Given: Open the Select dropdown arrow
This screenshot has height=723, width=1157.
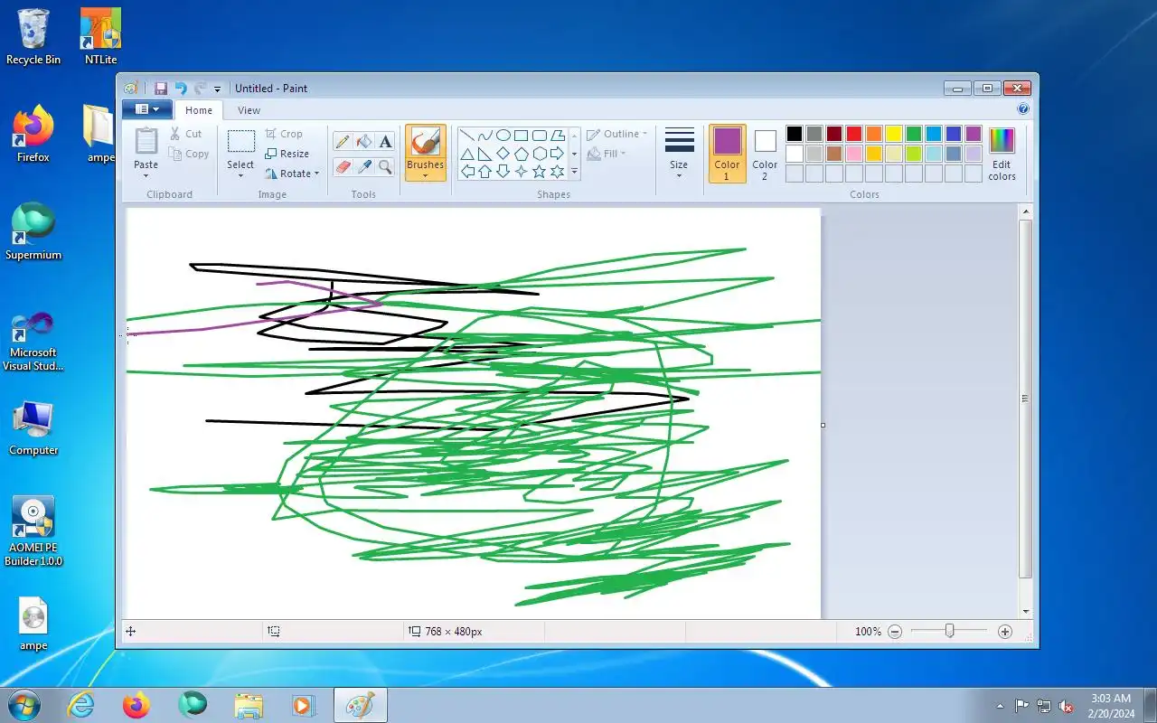Looking at the screenshot, I should tap(240, 175).
